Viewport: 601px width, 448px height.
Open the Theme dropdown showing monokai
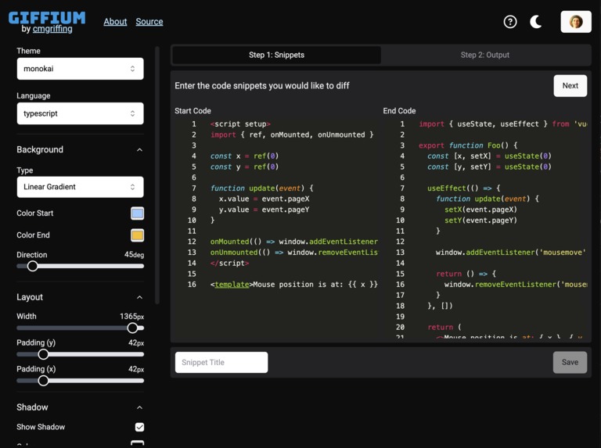80,69
